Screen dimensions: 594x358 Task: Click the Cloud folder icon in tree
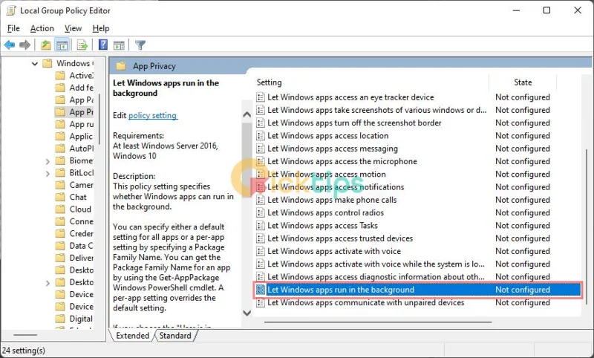coord(60,209)
